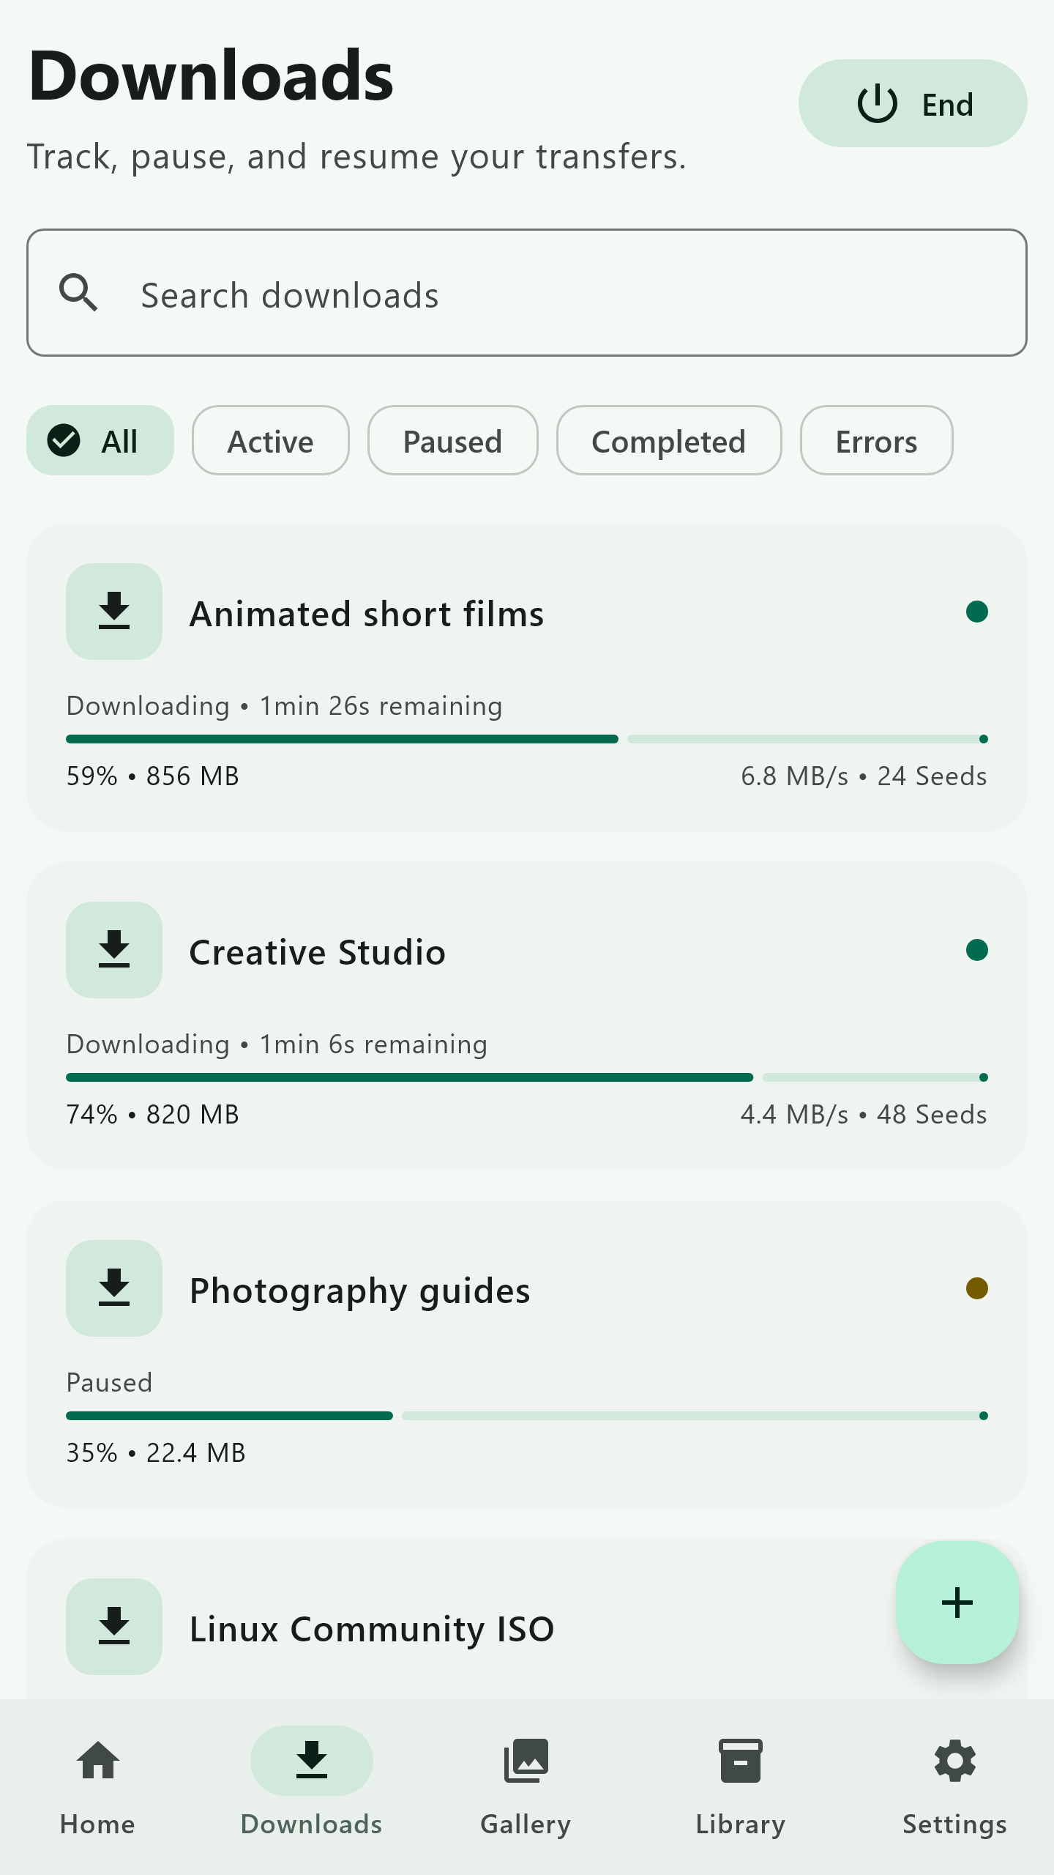Click '74% • 820 MB' text

coord(153,1114)
